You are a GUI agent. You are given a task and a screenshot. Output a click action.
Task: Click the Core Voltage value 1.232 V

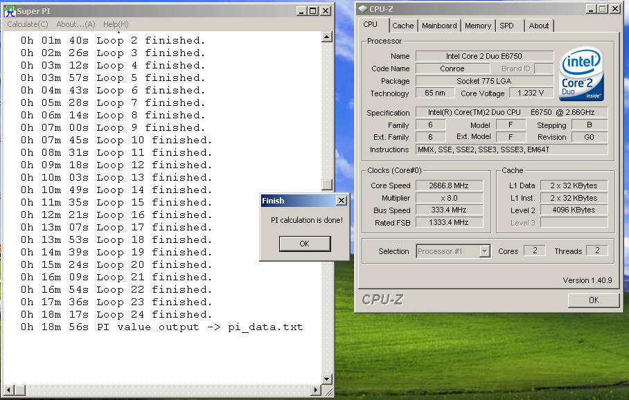[x=531, y=93]
